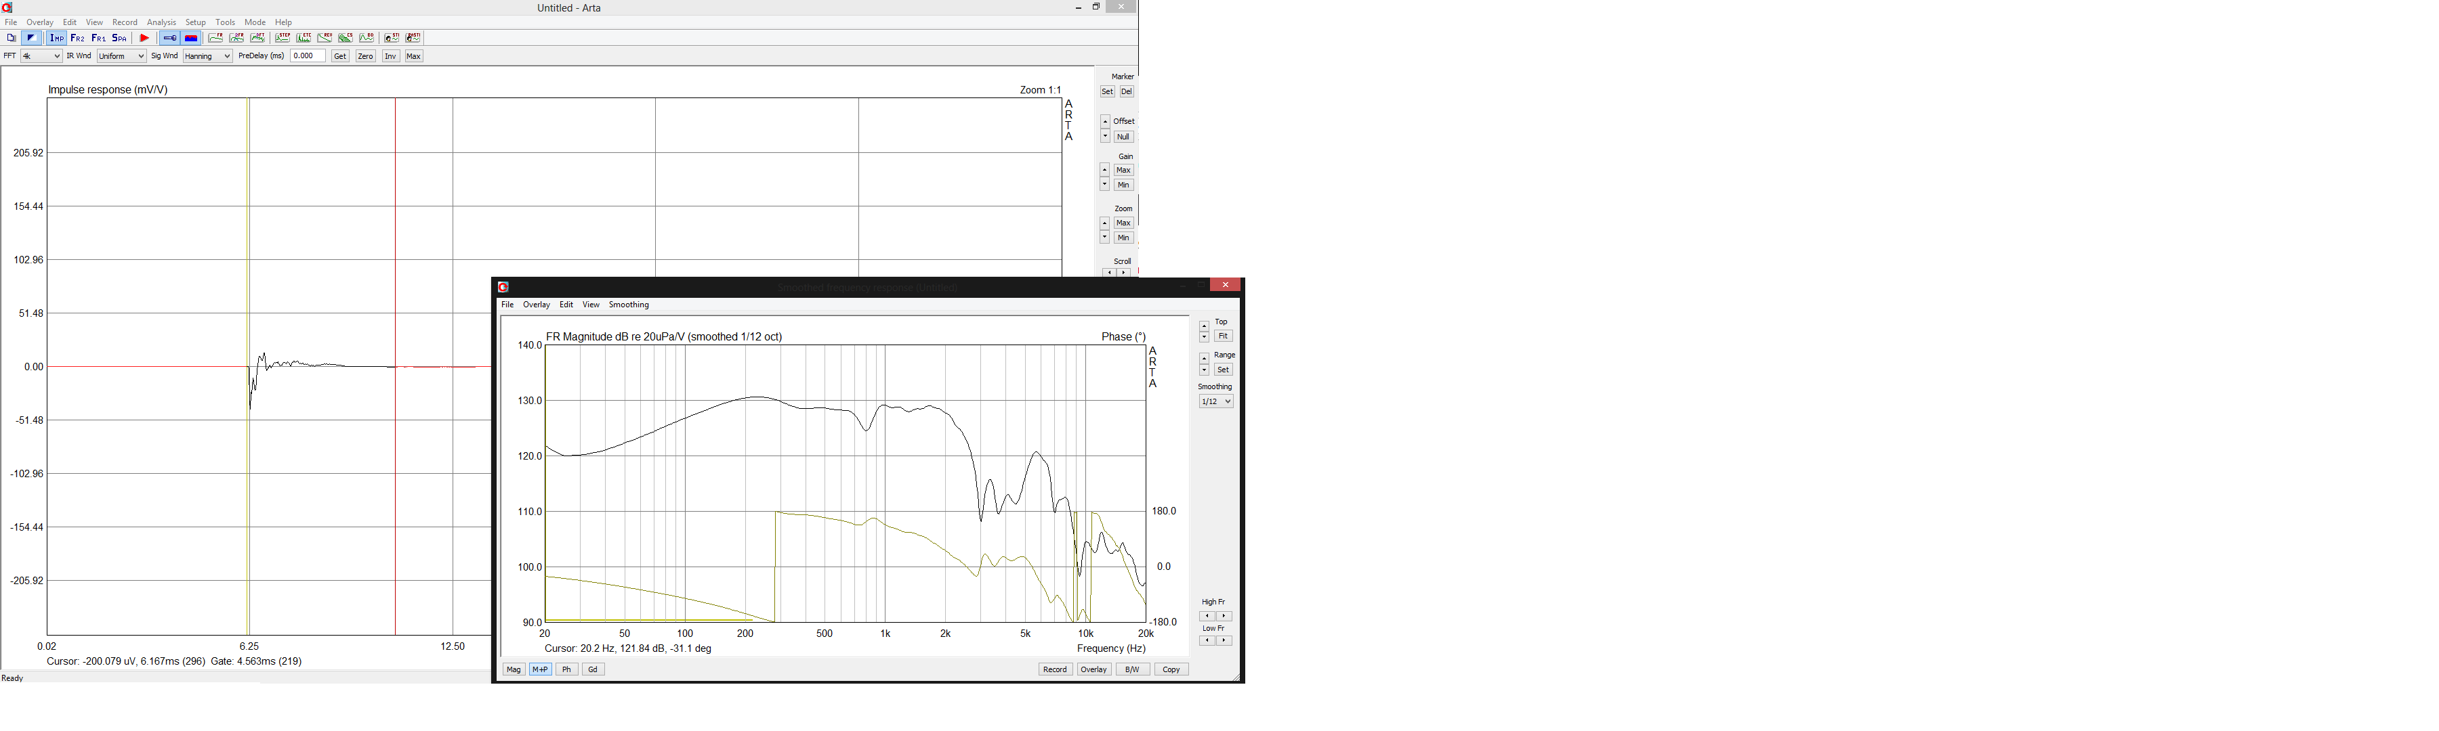
Task: Select the Spa spectrum analyzer icon
Action: pos(119,38)
